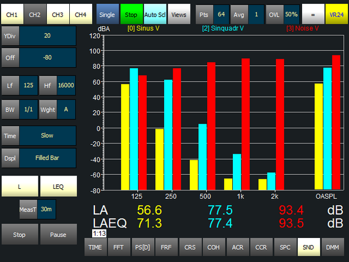The width and height of the screenshot is (349, 262).
Task: Open the Filled Bar display dropdown
Action: 47,158
